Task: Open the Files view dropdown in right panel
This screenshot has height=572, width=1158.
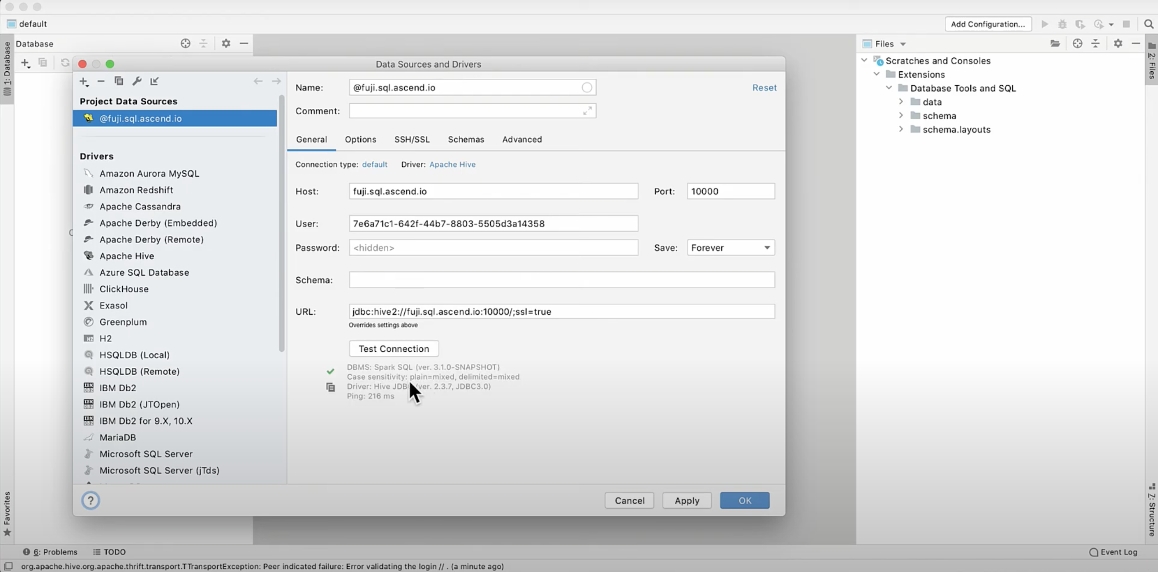Action: pos(903,44)
